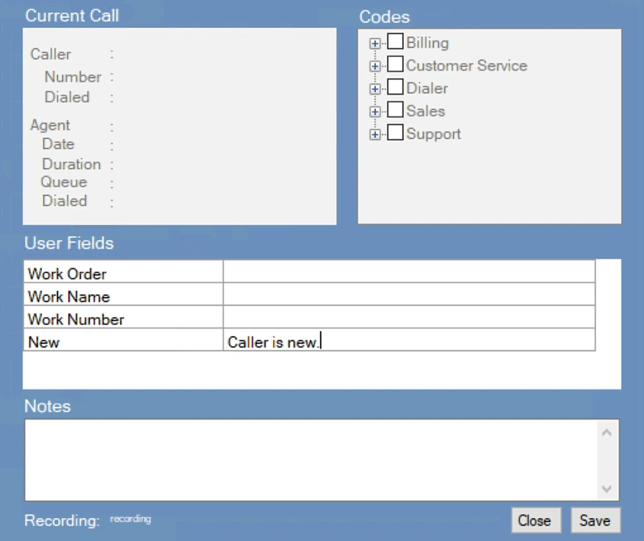Viewport: 644px width, 541px height.
Task: Click the Work Order value field
Action: [x=409, y=272]
